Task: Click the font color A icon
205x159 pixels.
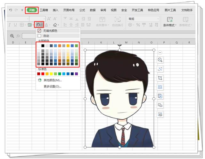Action: tap(46, 25)
